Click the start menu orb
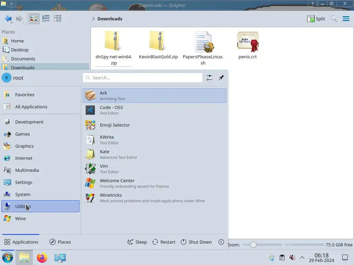 (x=8, y=257)
